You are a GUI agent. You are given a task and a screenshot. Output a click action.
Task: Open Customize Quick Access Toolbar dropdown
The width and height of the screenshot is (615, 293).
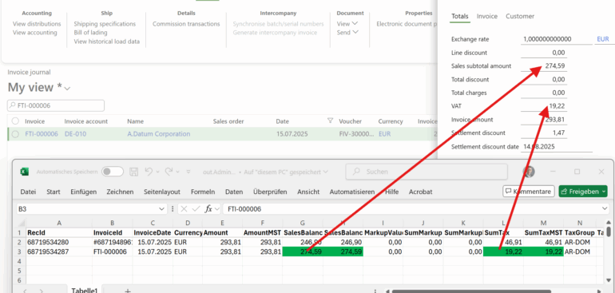tap(188, 172)
